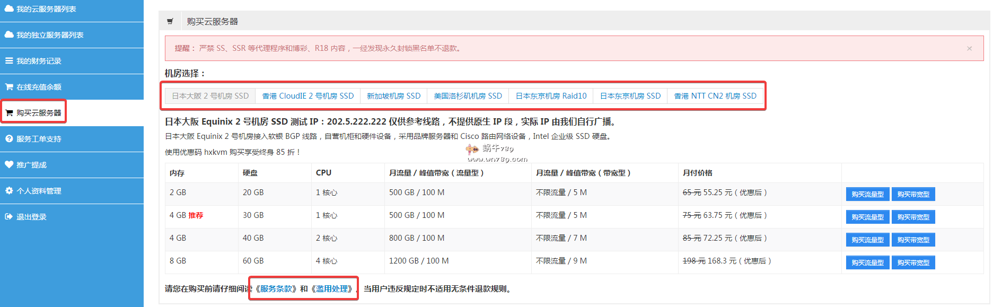Image resolution: width=993 pixels, height=307 pixels.
Task: Click the cloud icon next to 我的独立服务器列表
Action: pyautogui.click(x=9, y=34)
